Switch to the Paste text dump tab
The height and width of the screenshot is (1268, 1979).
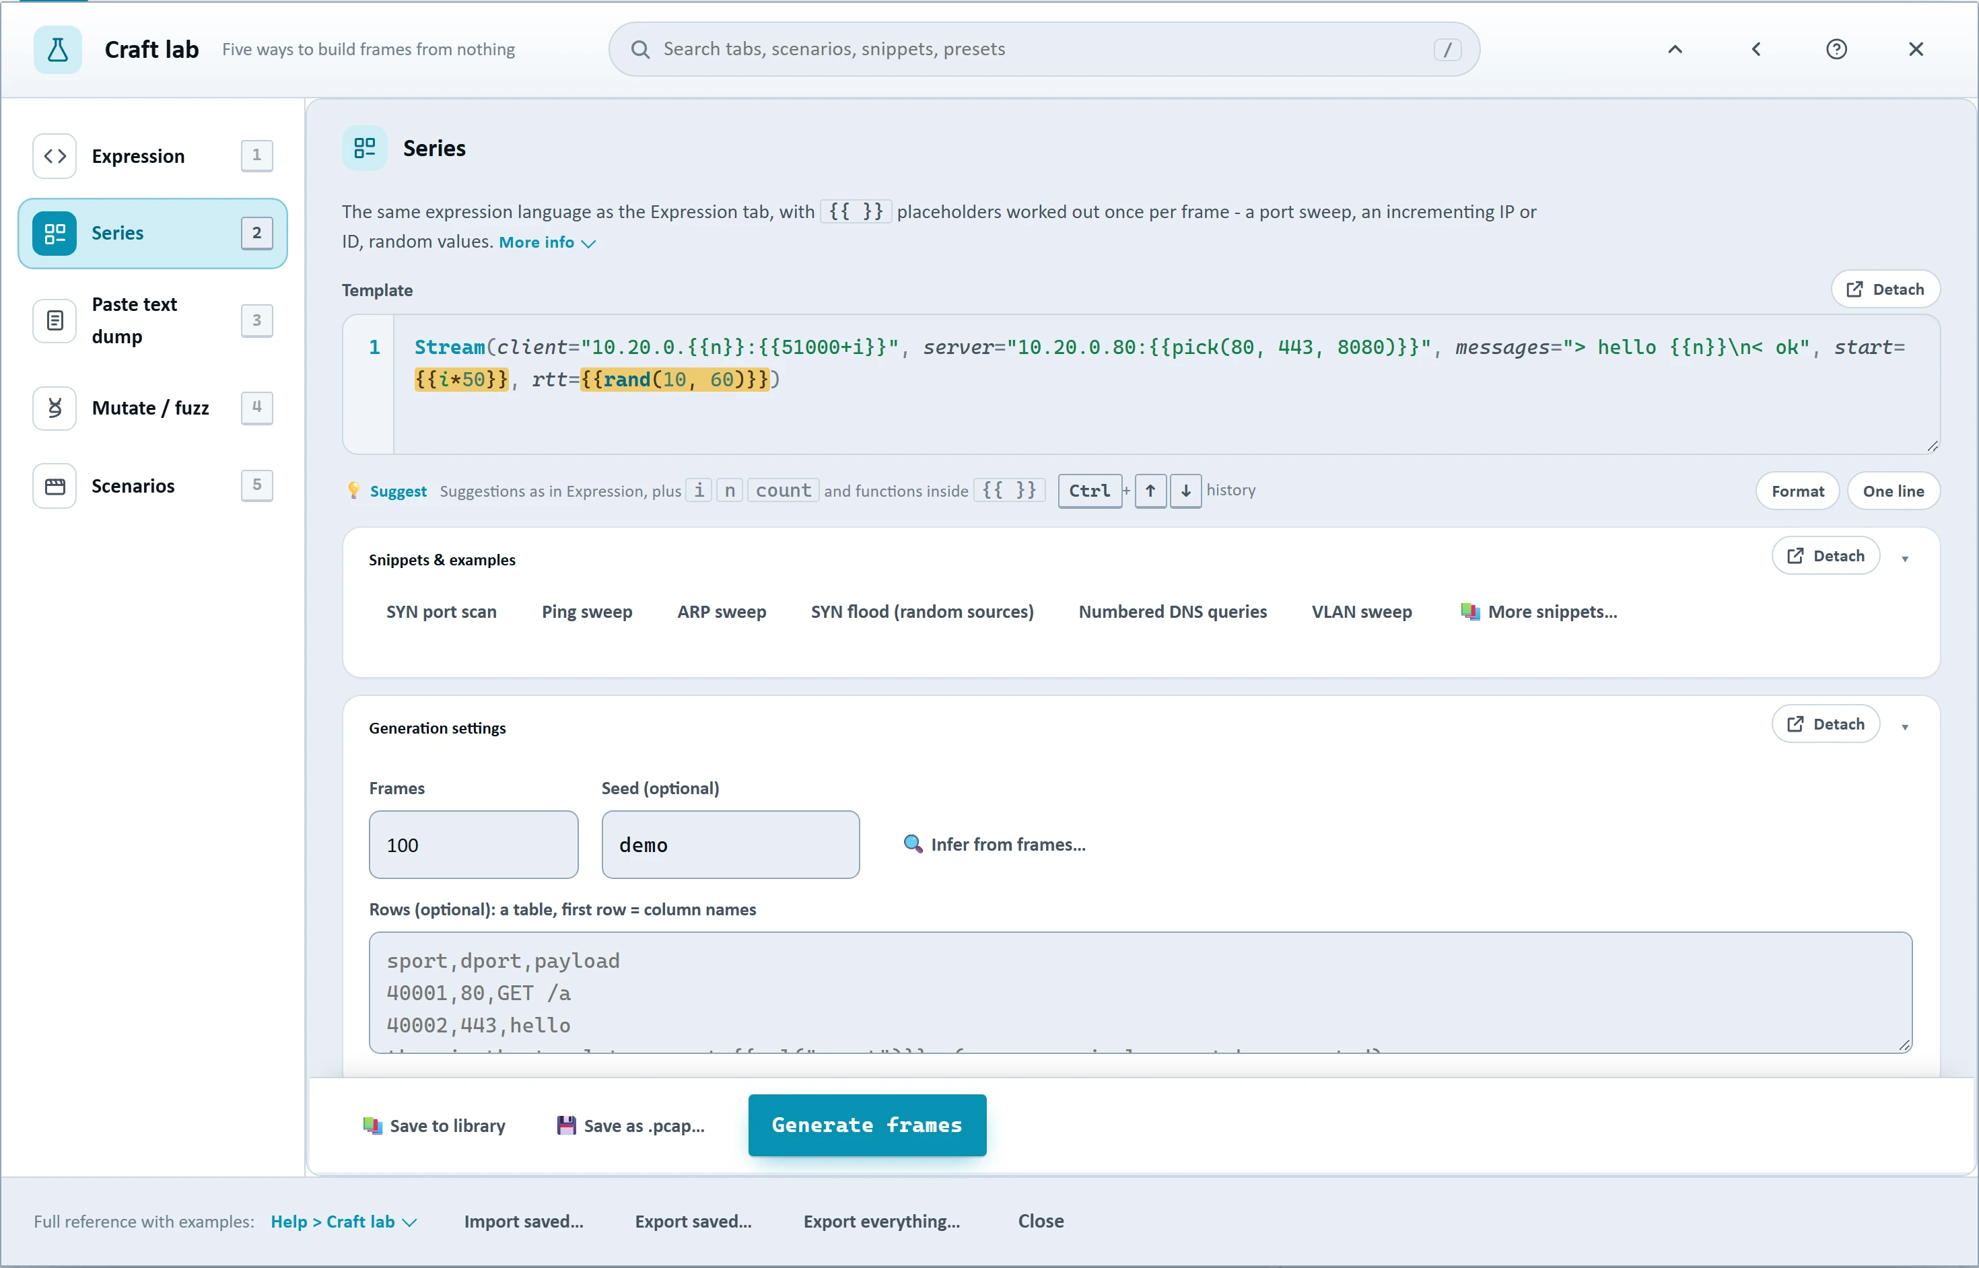click(153, 320)
